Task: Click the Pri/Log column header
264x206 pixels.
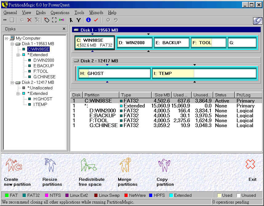Action: tap(248, 95)
